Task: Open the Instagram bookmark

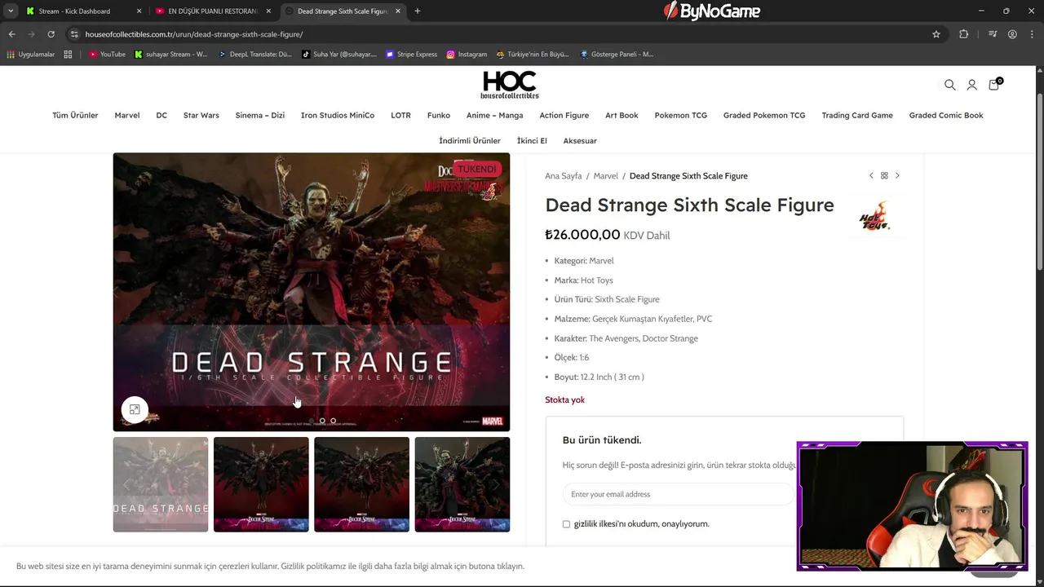Action: [467, 55]
